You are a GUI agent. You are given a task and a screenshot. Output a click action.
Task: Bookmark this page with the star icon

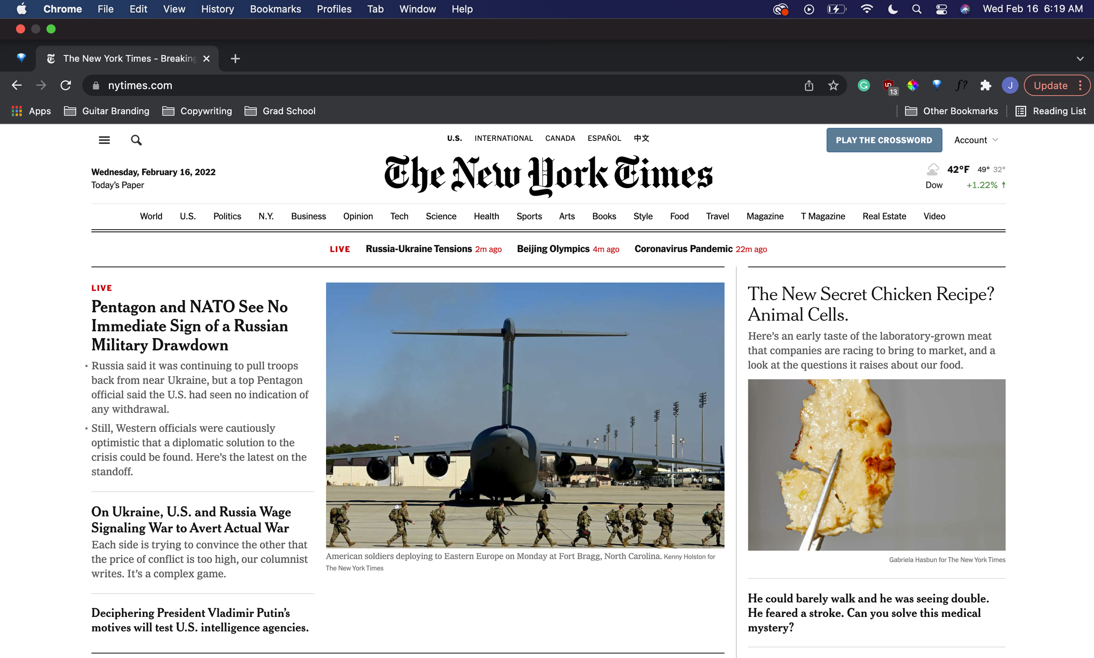833,85
